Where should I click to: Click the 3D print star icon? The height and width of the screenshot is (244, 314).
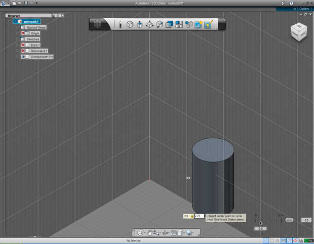click(x=198, y=24)
